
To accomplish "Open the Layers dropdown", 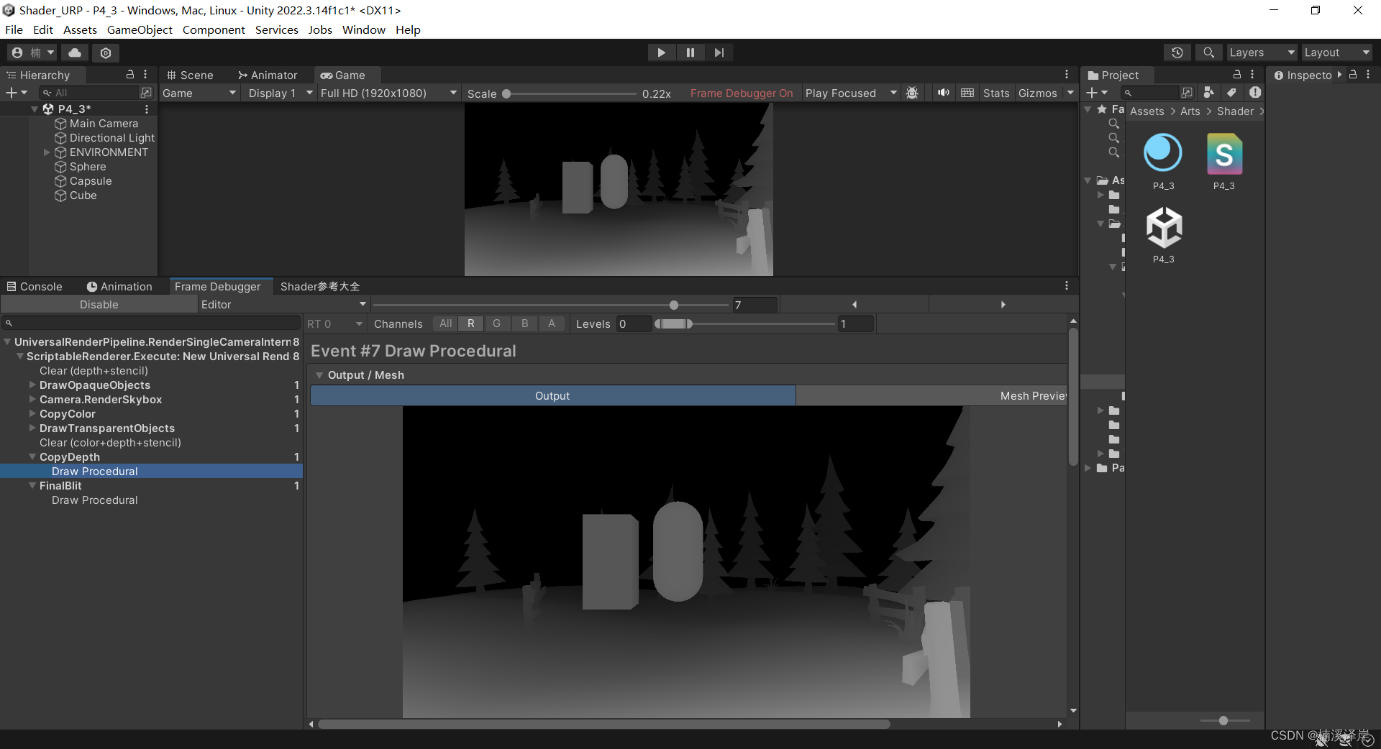I will pyautogui.click(x=1262, y=52).
